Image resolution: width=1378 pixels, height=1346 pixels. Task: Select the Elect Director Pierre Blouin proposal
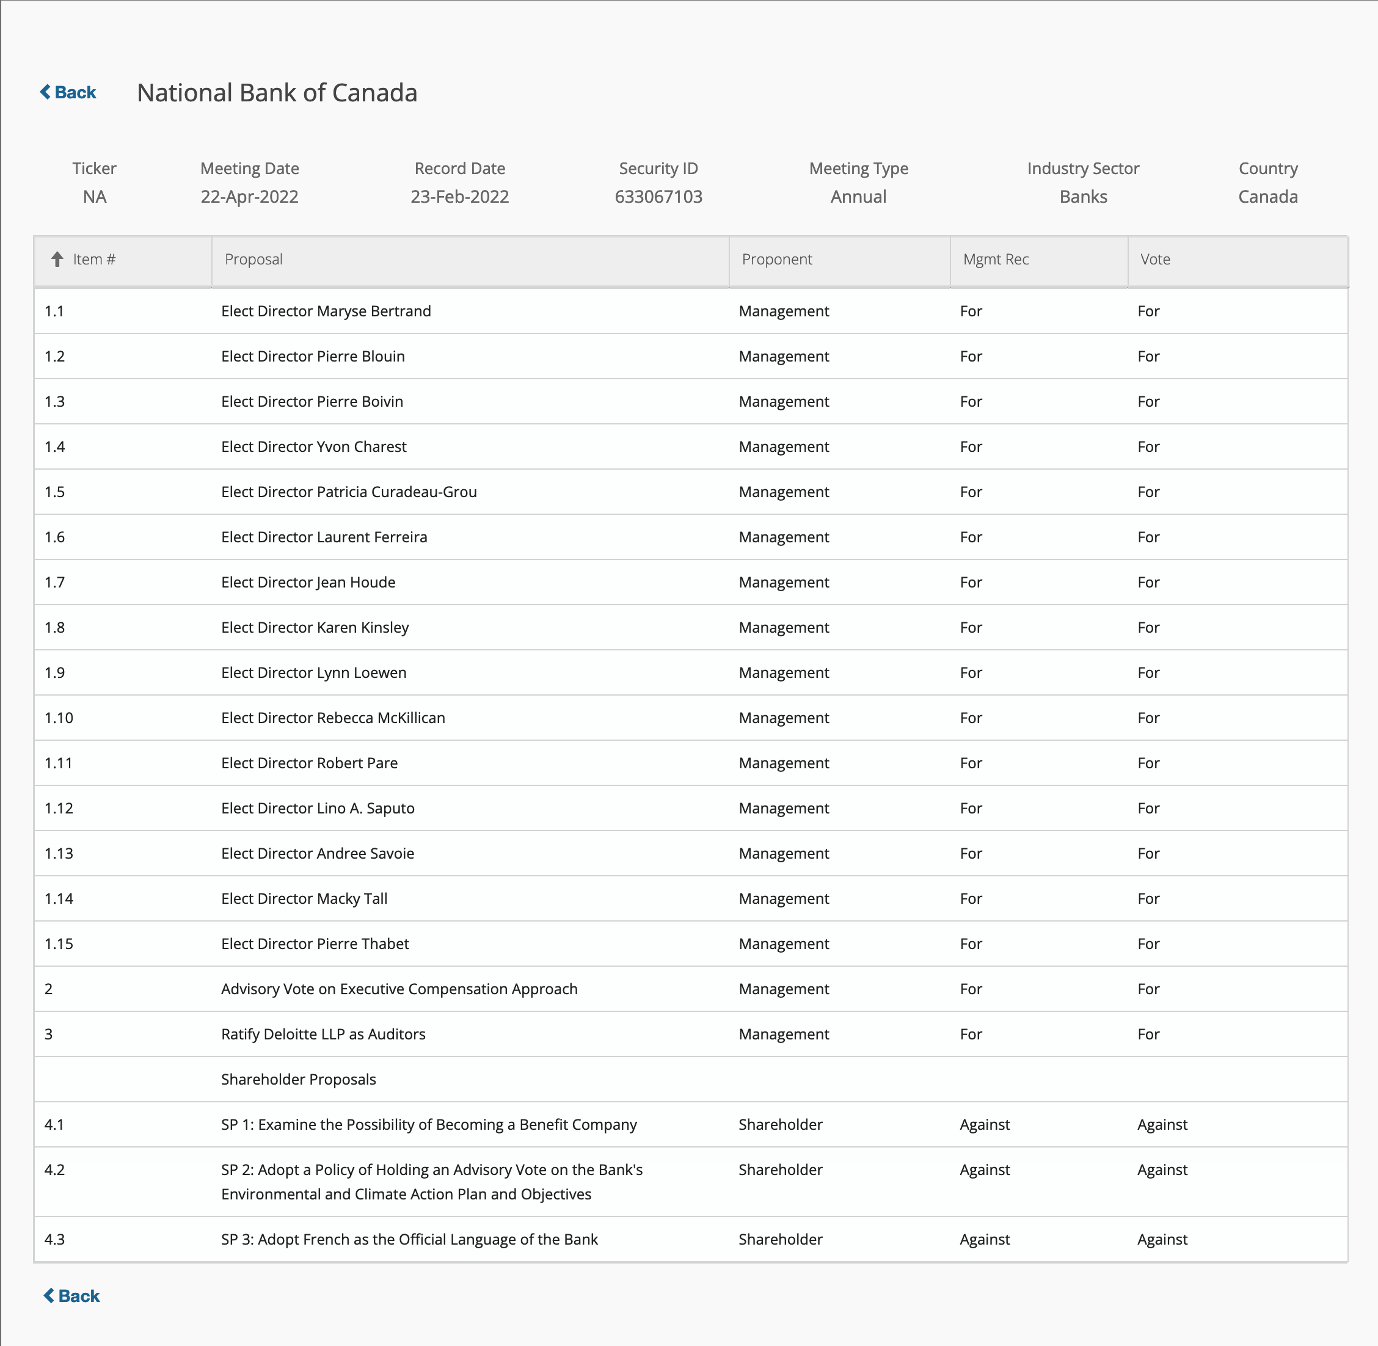[313, 356]
